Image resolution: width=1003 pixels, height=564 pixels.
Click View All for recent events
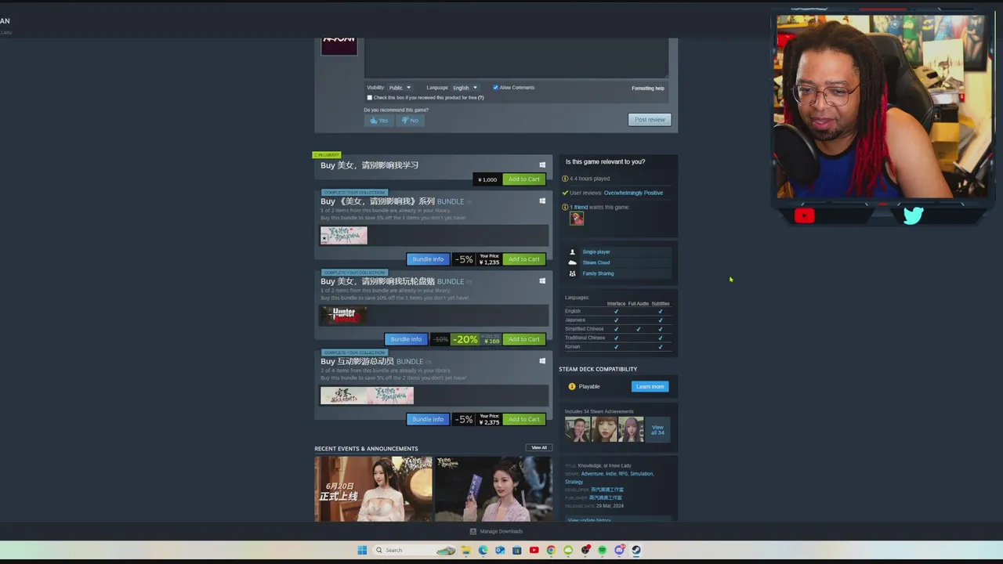click(x=539, y=448)
